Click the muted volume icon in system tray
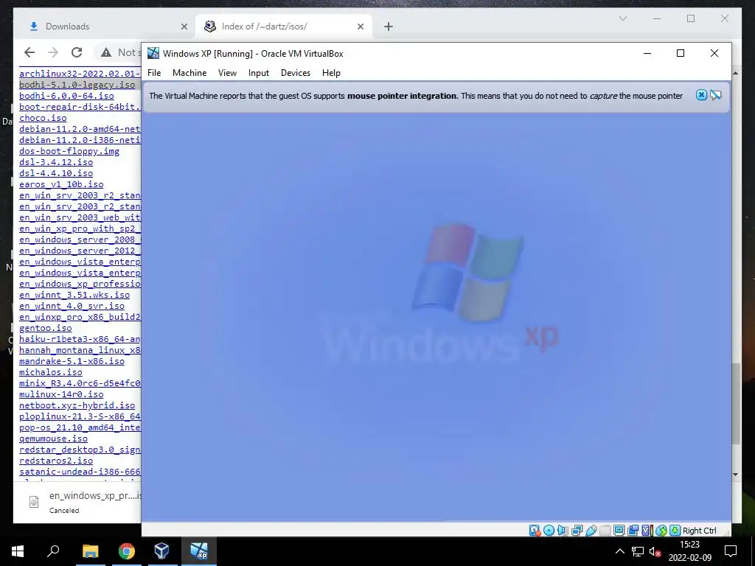The width and height of the screenshot is (755, 566). pyautogui.click(x=655, y=551)
